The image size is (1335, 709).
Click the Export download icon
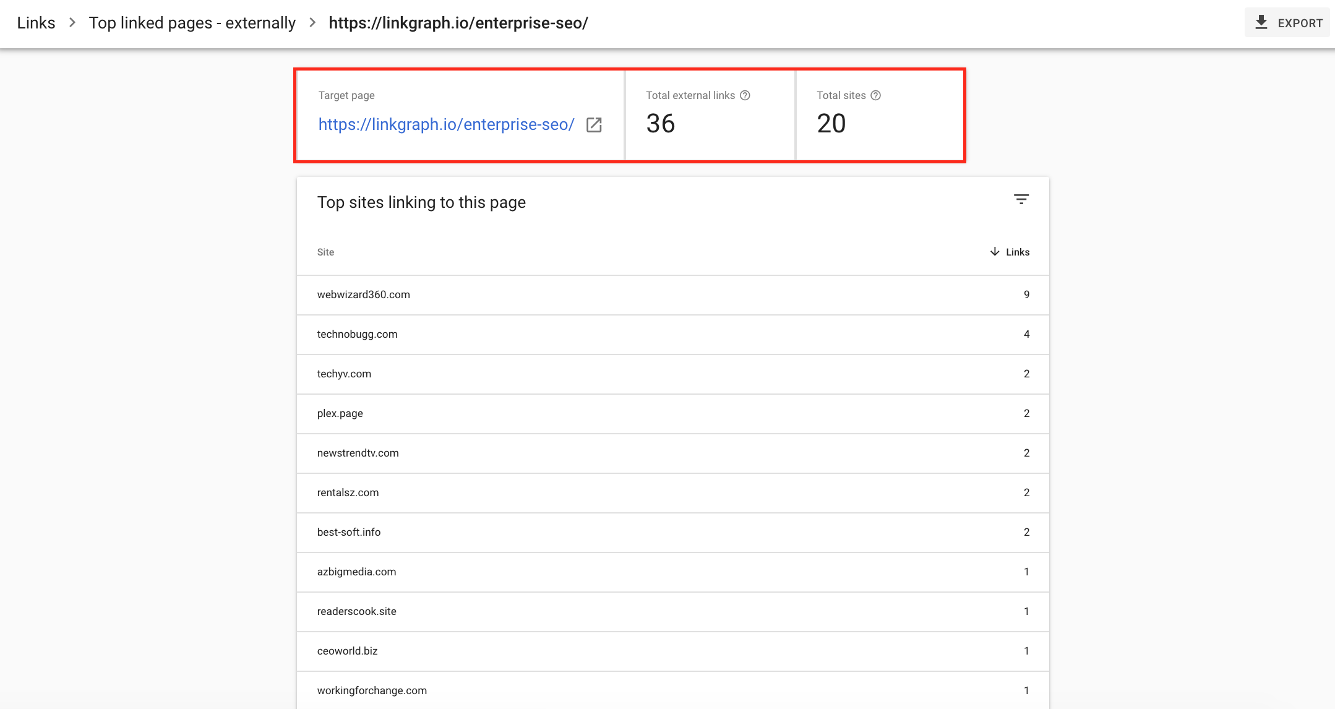[1260, 22]
